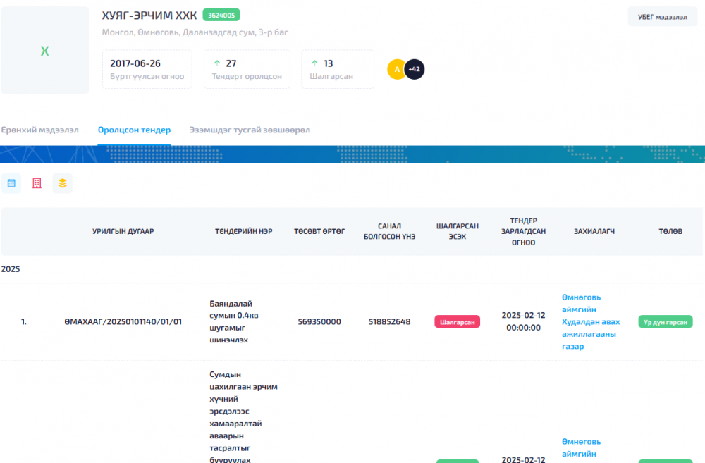Click tender number ӨМАХААГ/20250101140/01/01

(x=123, y=322)
